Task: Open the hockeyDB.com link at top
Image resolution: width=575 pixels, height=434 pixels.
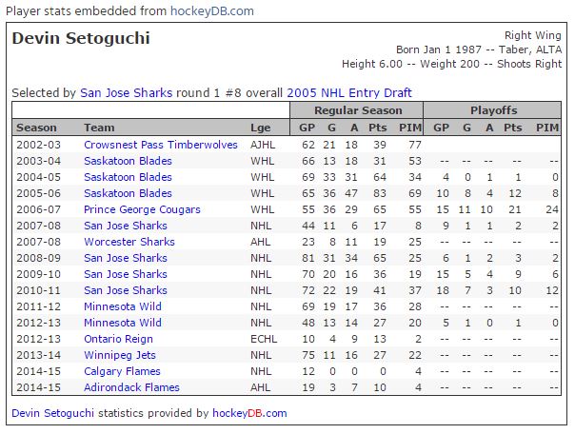Action: point(212,11)
